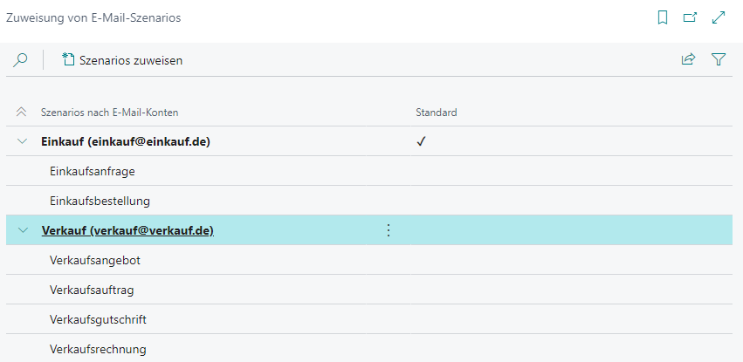Click Szenarios nach E-Mail-Konten column header
743x362 pixels.
pyautogui.click(x=109, y=113)
